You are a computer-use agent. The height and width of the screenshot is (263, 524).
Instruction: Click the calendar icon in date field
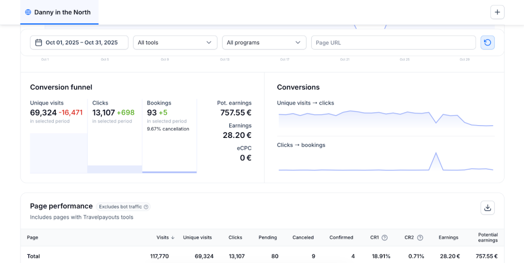click(x=38, y=42)
